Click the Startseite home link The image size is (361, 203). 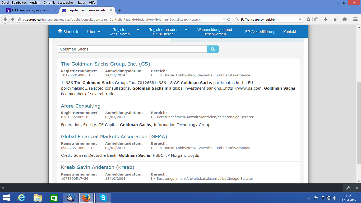click(68, 32)
